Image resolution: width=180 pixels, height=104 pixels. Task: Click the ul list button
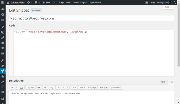[x=58, y=87]
